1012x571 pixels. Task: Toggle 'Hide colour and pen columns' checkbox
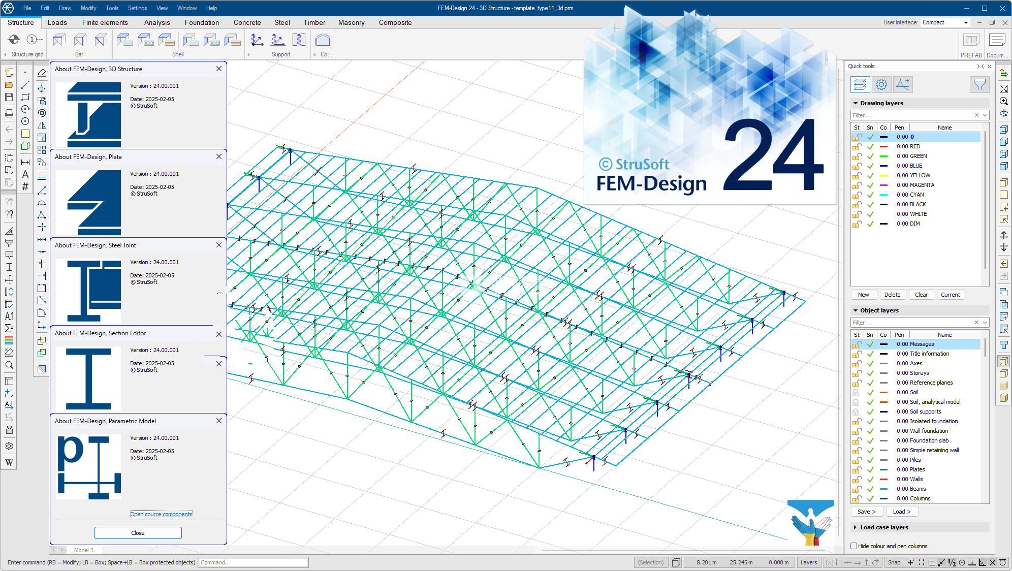854,546
